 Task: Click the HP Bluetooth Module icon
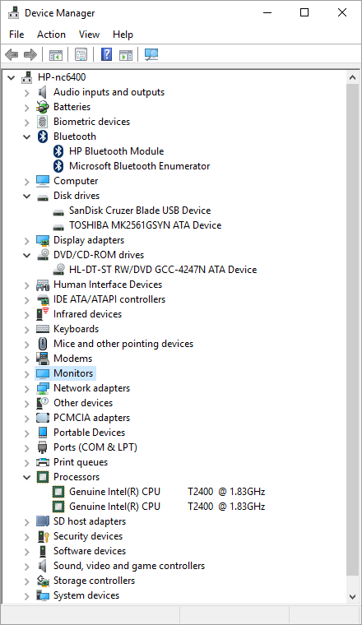pos(58,151)
